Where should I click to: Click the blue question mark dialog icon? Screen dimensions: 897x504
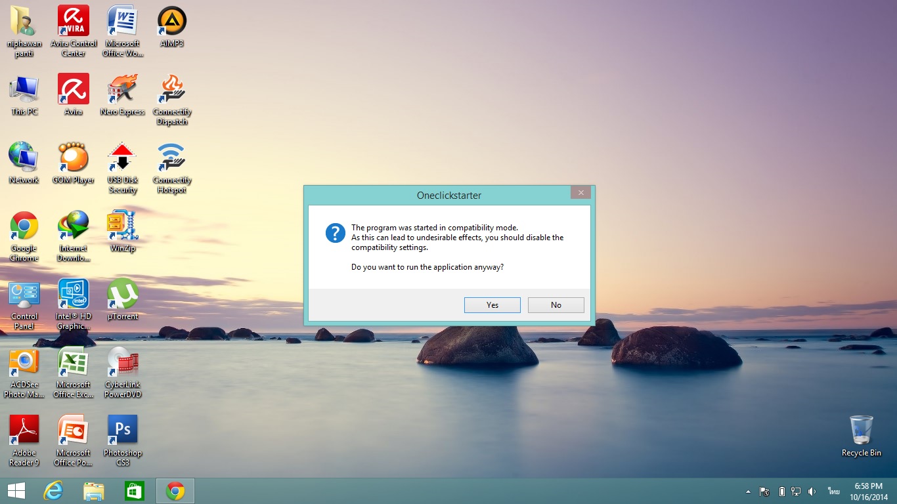coord(336,232)
